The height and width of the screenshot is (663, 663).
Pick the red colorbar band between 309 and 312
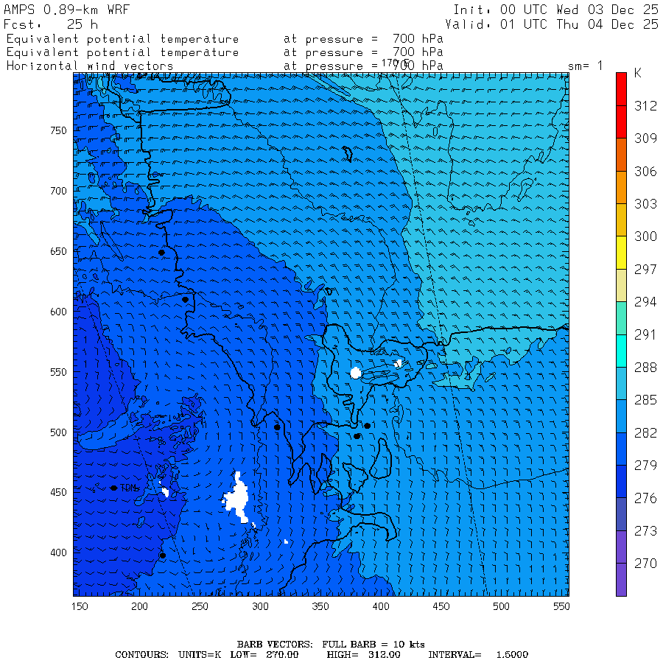click(x=621, y=122)
